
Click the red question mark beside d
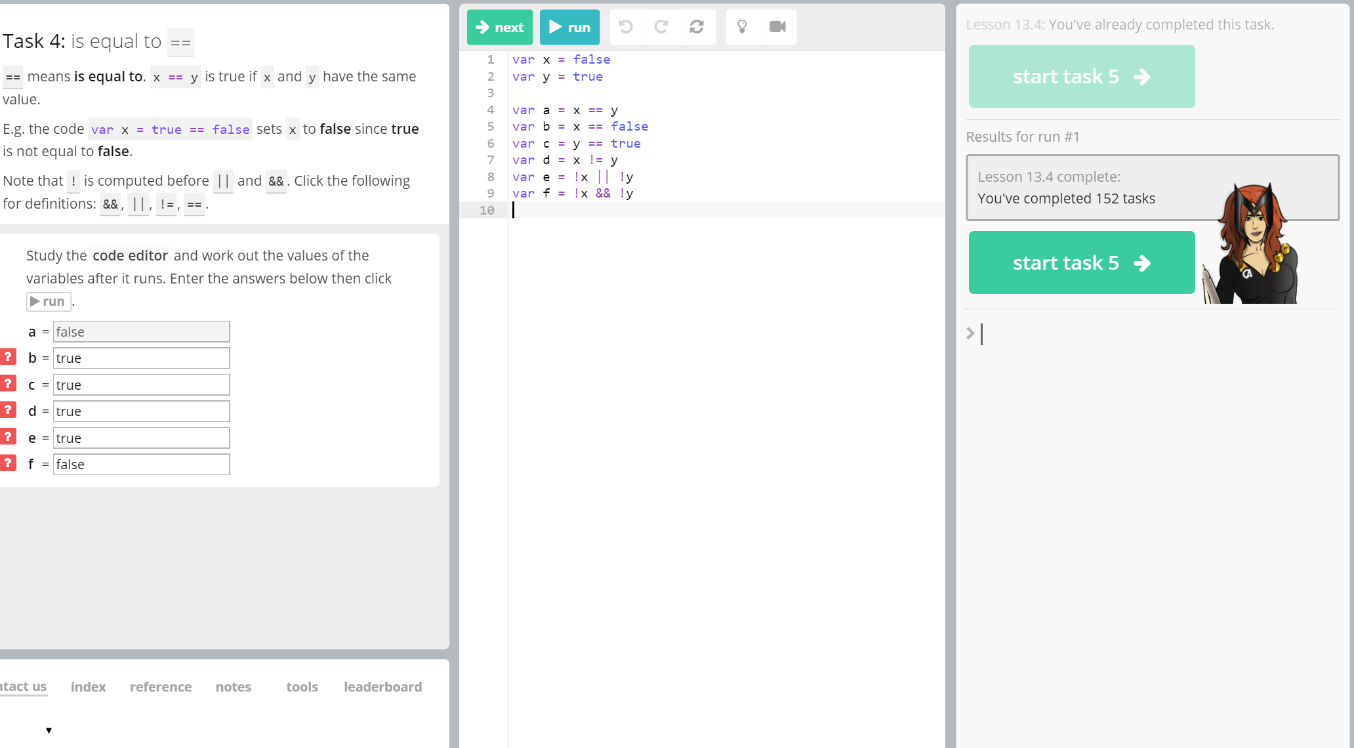[x=8, y=410]
